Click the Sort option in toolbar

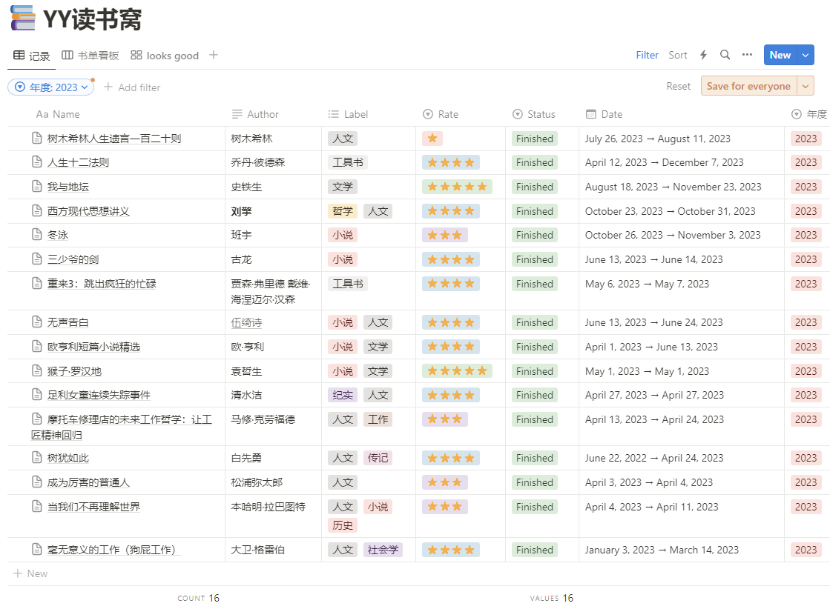677,55
